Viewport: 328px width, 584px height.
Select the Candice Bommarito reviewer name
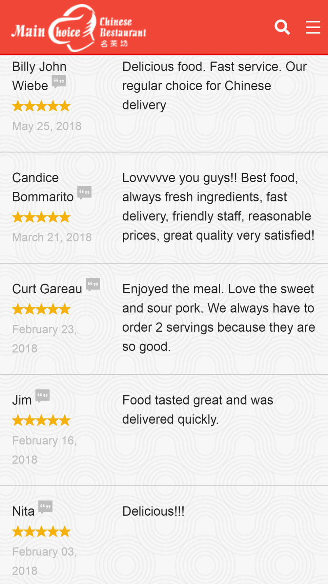click(43, 187)
